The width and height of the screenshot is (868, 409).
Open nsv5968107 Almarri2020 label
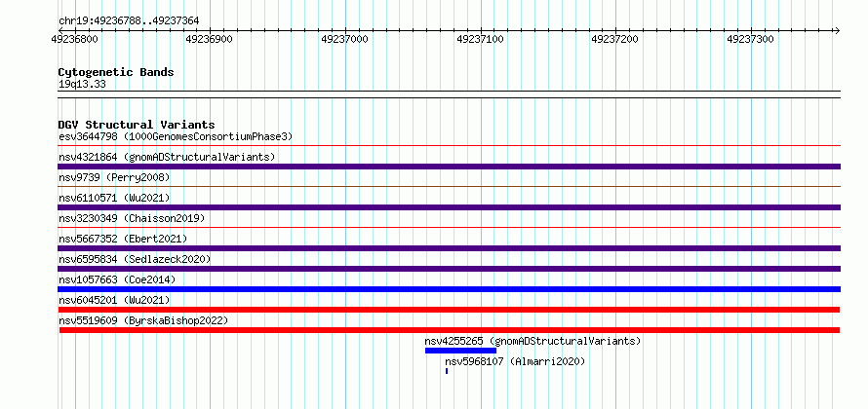click(x=515, y=361)
